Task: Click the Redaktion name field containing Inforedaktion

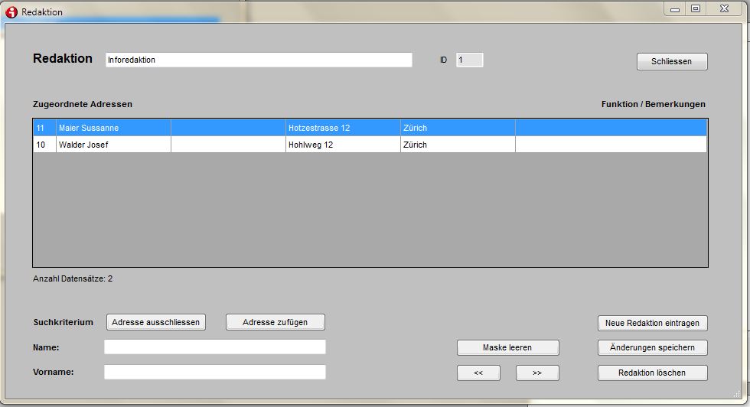Action: coord(258,60)
